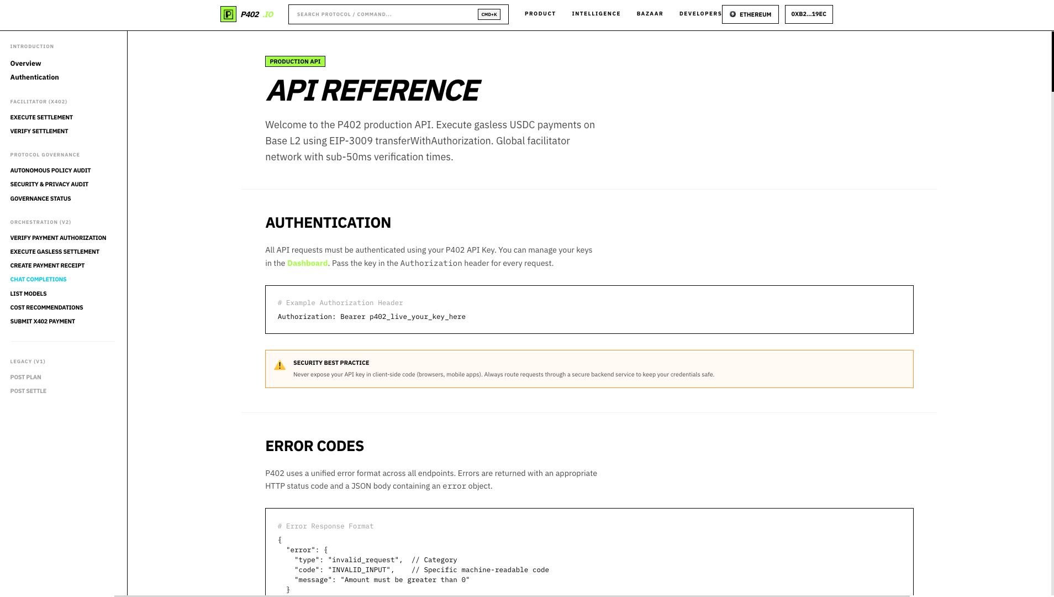The image size is (1054, 597).
Task: Open the Bazaar section
Action: (x=650, y=13)
